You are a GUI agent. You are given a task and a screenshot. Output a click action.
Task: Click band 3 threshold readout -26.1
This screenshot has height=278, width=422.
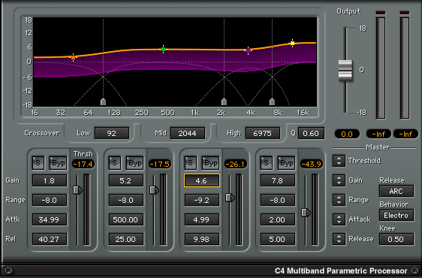236,164
